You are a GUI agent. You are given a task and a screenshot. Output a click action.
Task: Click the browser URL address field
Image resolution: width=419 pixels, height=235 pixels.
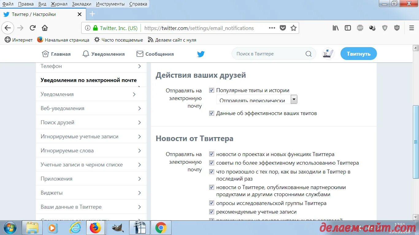(199, 28)
